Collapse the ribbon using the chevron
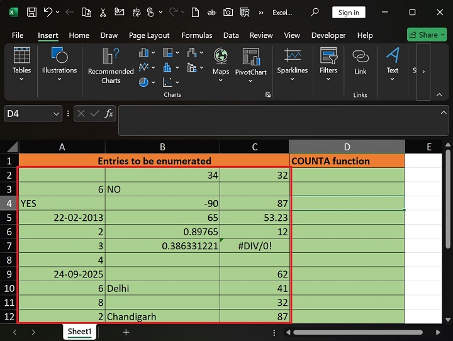 coord(438,94)
